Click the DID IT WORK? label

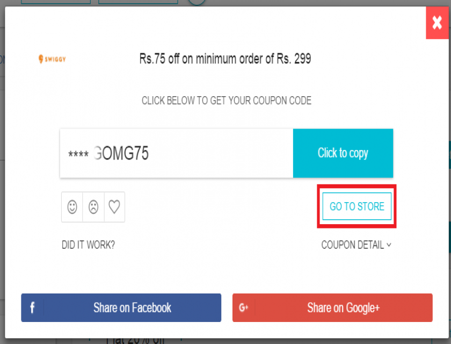(x=88, y=245)
